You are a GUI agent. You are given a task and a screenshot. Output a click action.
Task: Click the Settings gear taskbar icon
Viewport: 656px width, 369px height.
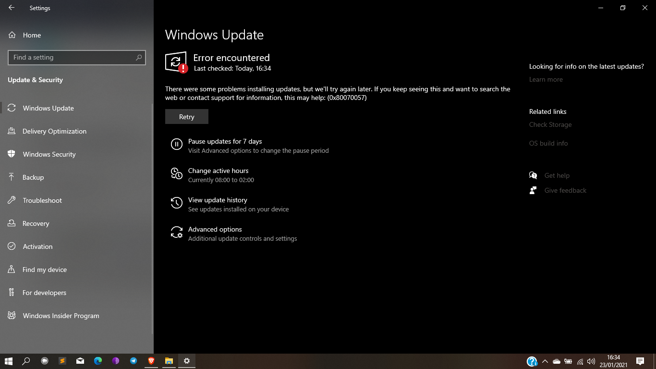pyautogui.click(x=187, y=361)
